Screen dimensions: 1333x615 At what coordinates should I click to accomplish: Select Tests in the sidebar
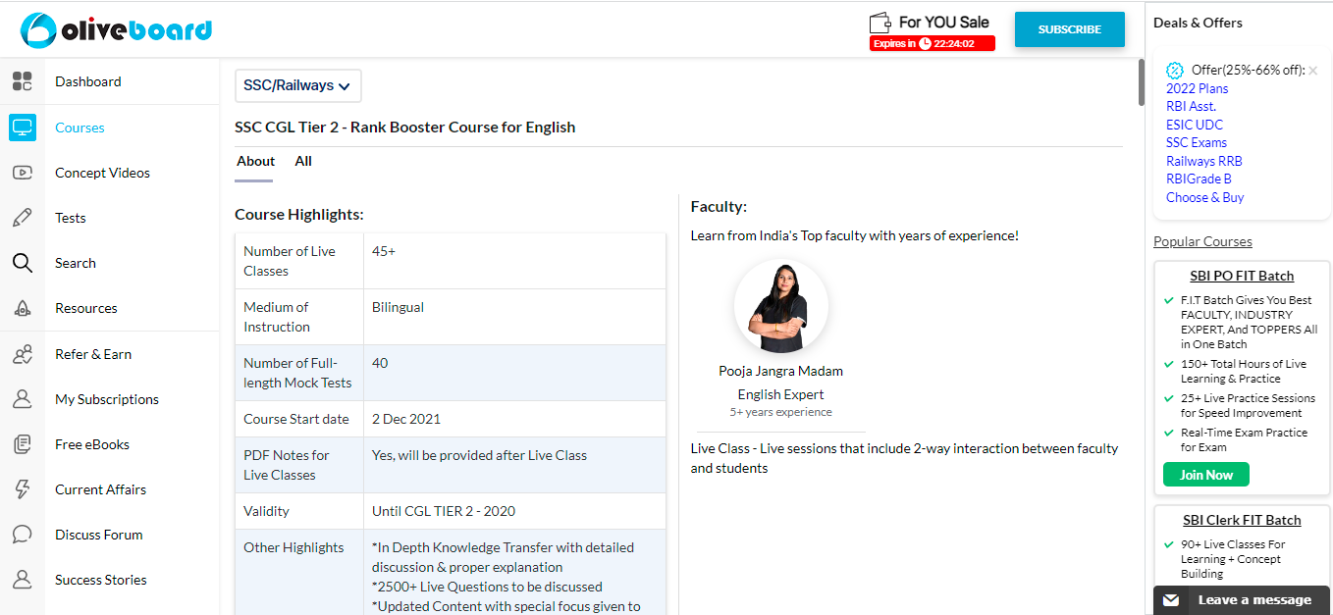pos(71,218)
